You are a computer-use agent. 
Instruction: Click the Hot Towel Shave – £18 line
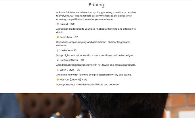(x=72, y=60)
